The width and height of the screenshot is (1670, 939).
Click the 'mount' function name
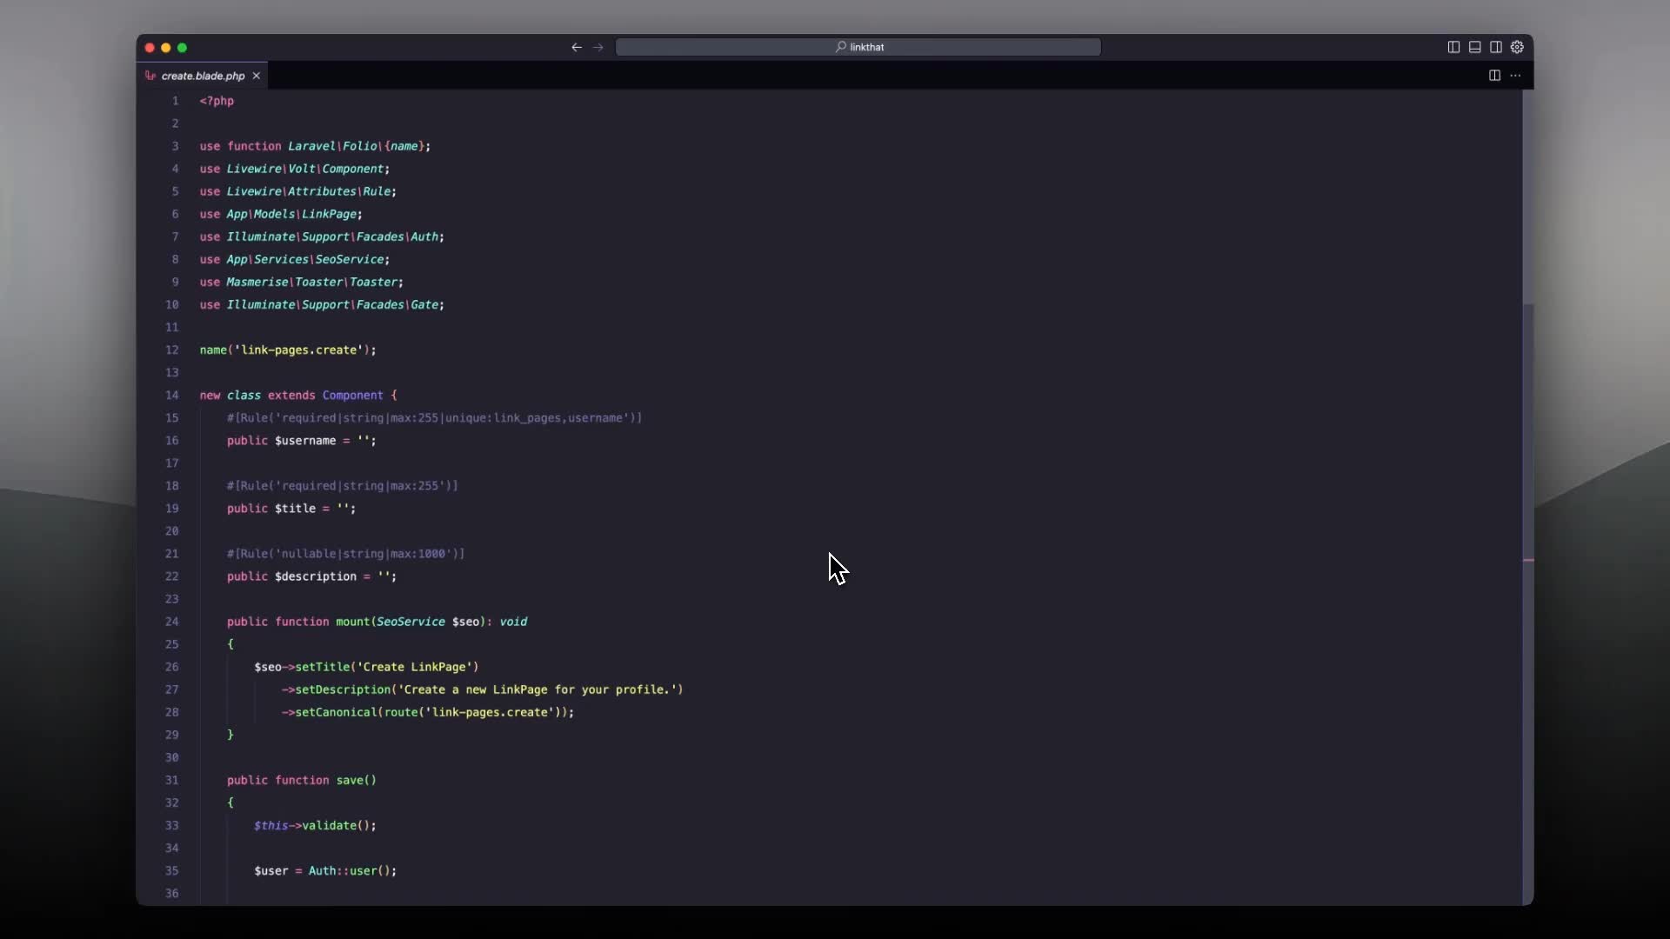[x=352, y=622]
